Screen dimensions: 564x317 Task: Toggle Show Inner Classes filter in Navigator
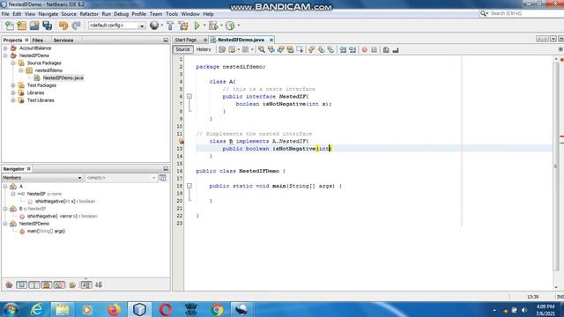[59, 285]
